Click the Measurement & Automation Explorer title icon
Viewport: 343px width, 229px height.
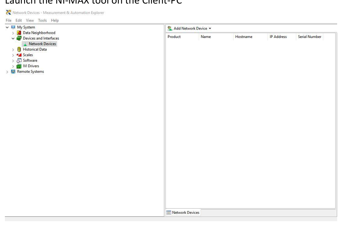(8, 12)
